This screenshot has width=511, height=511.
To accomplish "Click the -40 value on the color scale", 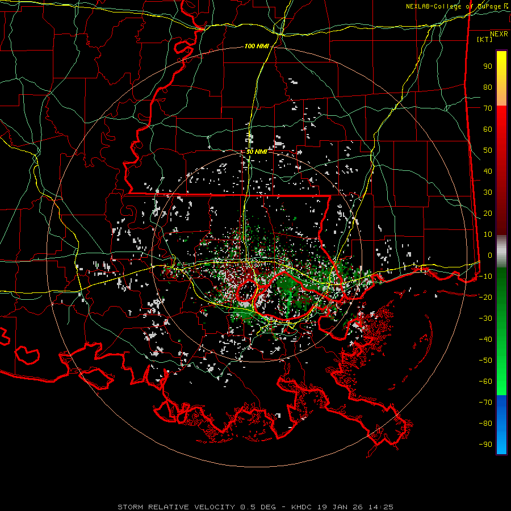I will 485,340.
